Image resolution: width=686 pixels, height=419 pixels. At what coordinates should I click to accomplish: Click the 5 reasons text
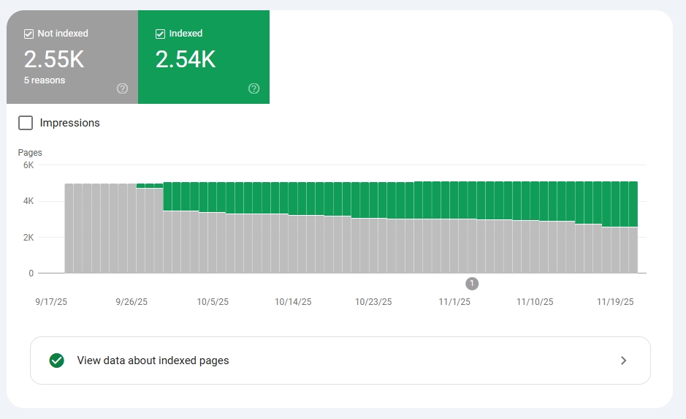[x=45, y=80]
